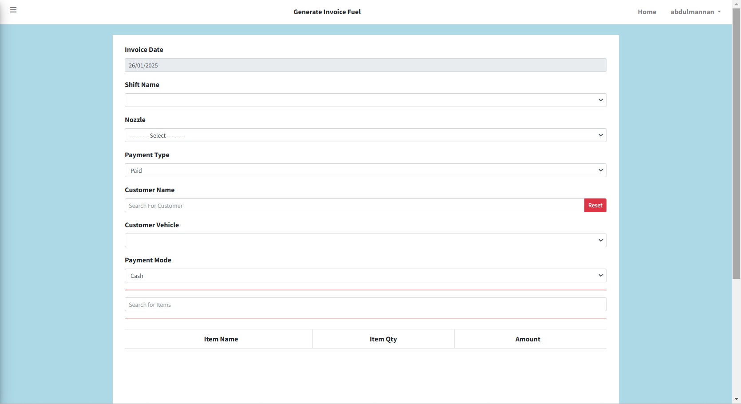Screen dimensions: 741x404
Task: Open the Payment Type dropdown
Action: (365, 170)
